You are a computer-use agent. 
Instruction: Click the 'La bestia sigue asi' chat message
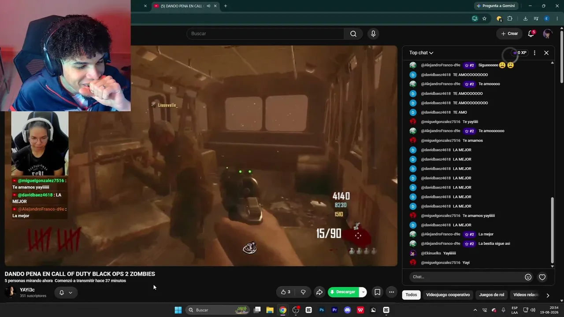pyautogui.click(x=494, y=243)
